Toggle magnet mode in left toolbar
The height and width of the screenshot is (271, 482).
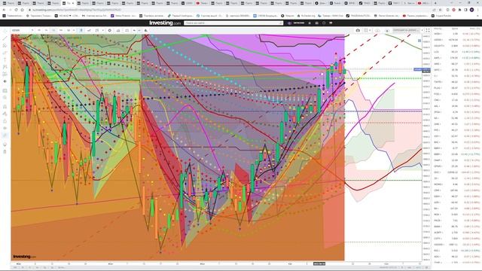[5, 107]
